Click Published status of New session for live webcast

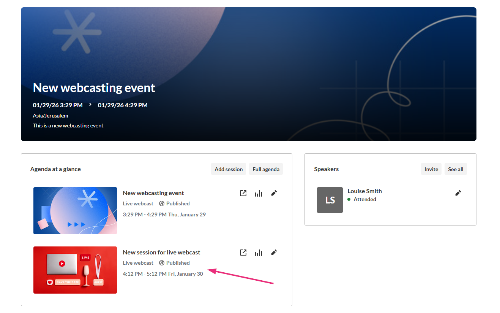(x=178, y=263)
